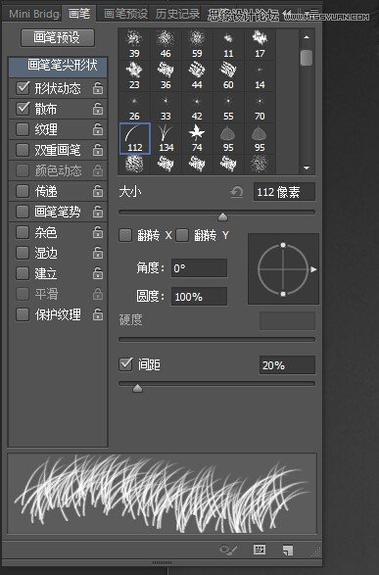
Task: Toggle lock on 杂色 row
Action: 98,232
